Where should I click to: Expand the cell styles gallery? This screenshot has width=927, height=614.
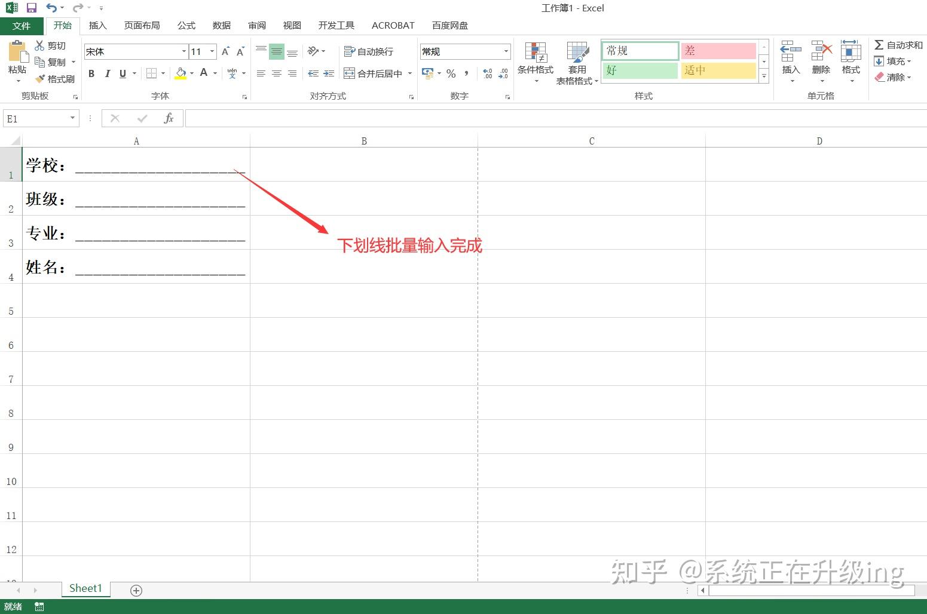click(x=764, y=76)
